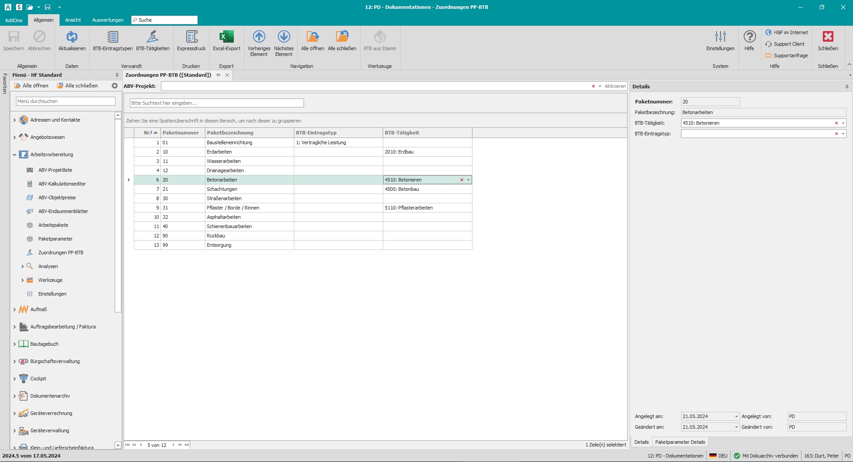
Task: Click the Aktualisieren refresh icon
Action: 72,37
